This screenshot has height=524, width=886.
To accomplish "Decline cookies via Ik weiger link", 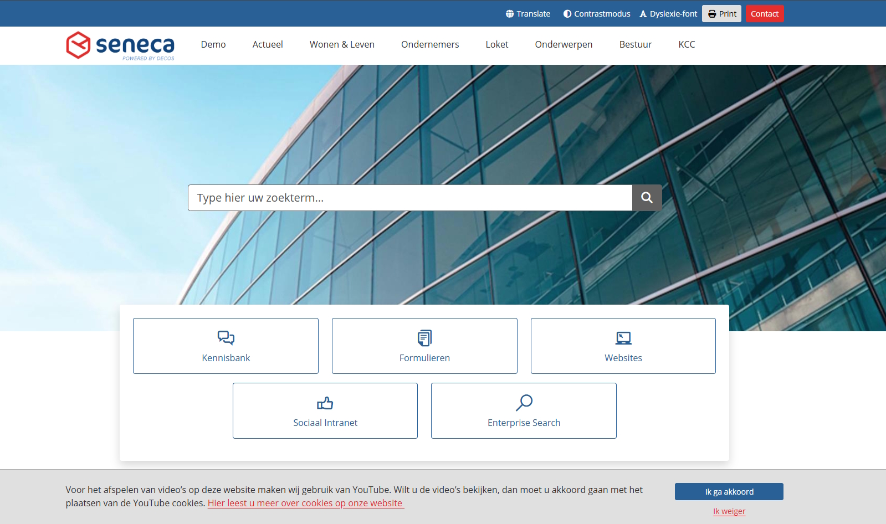I will (x=729, y=511).
